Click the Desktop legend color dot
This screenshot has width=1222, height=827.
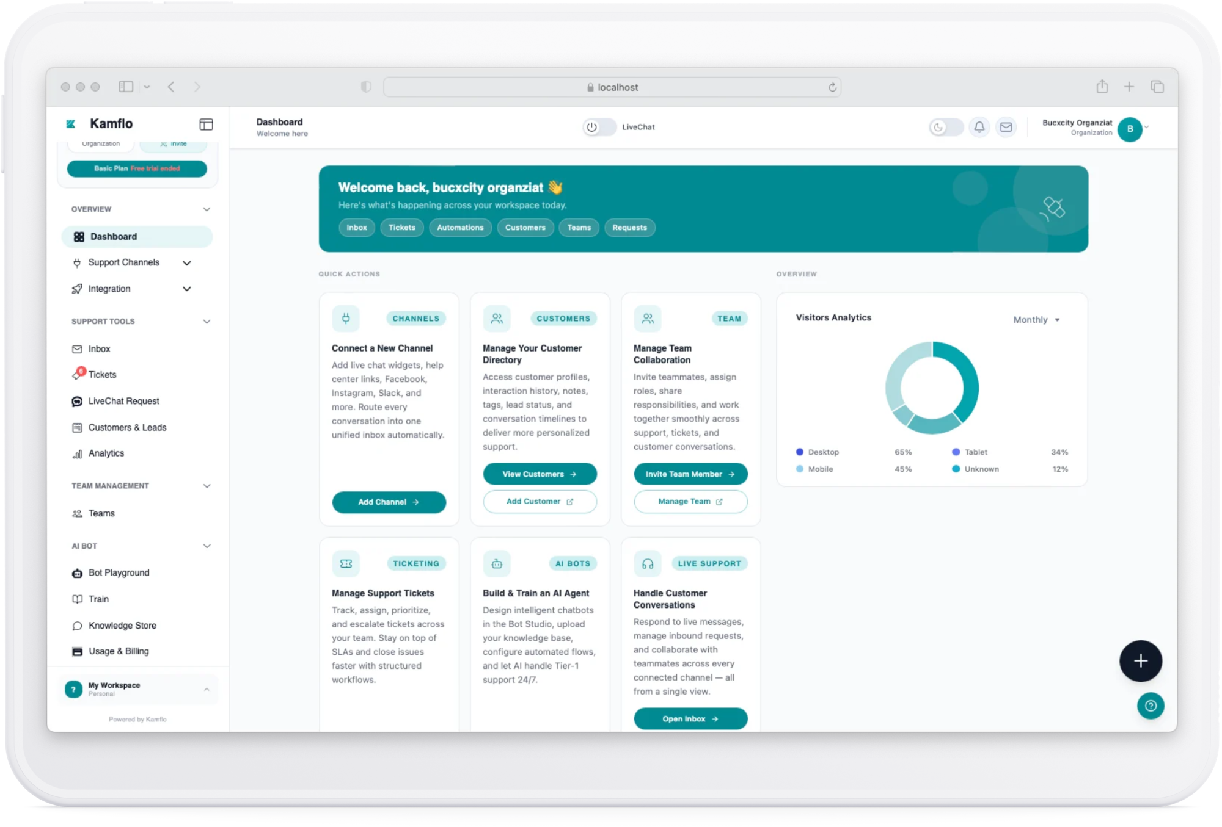tap(799, 452)
